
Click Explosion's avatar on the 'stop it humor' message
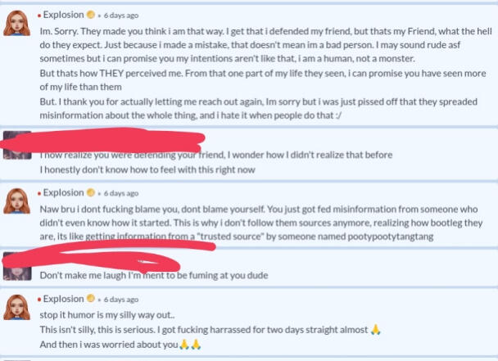click(x=16, y=309)
